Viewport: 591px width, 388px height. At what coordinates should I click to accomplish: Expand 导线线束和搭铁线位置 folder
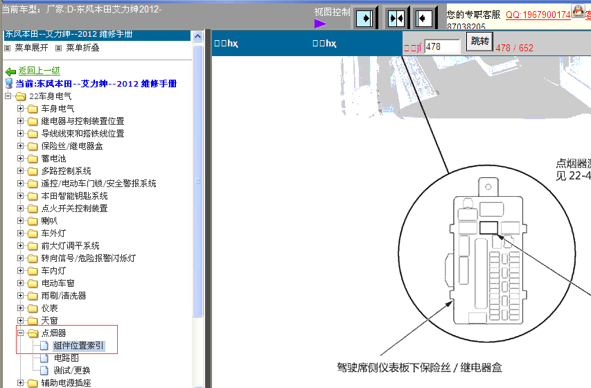point(20,134)
